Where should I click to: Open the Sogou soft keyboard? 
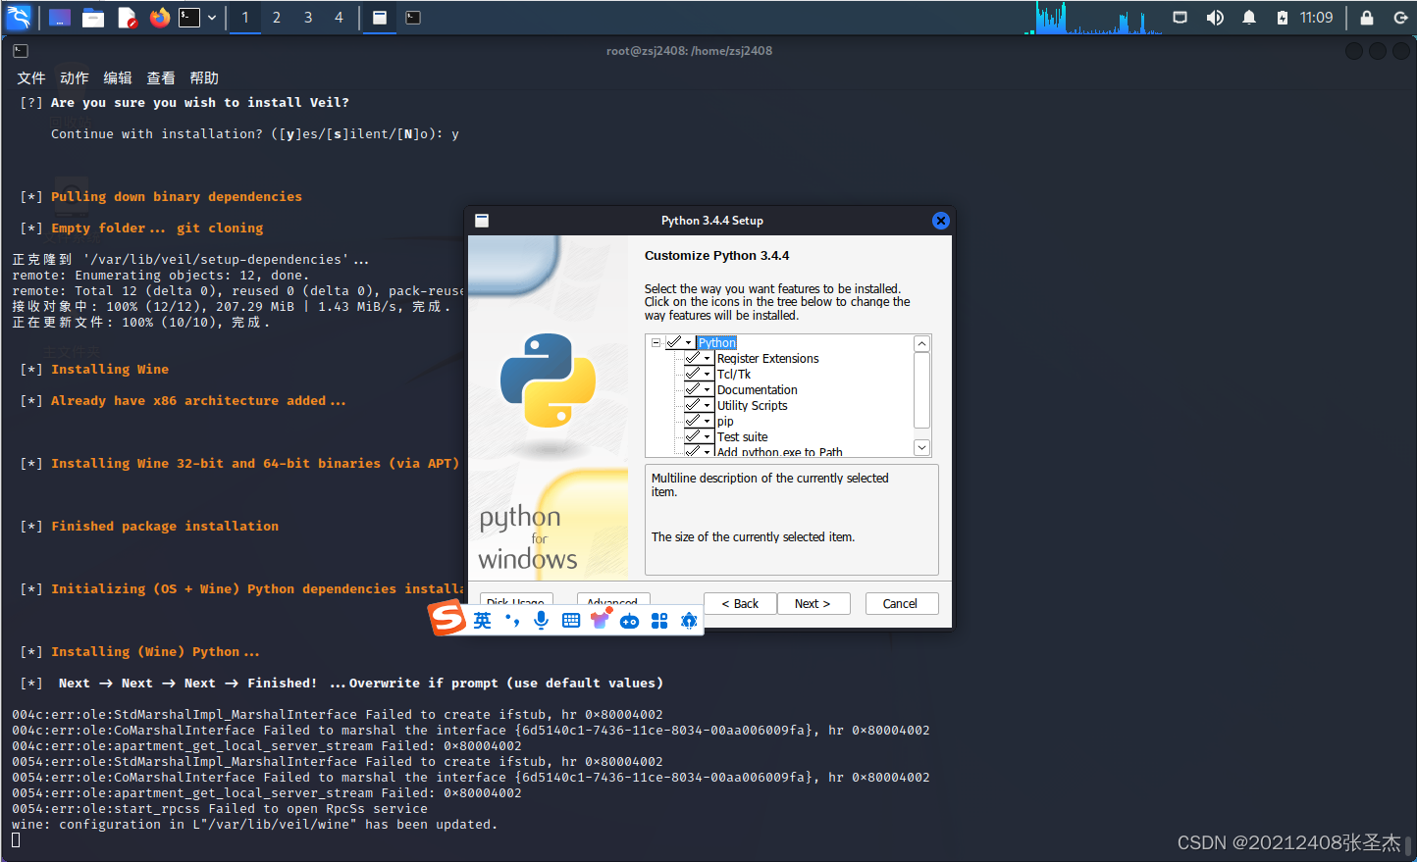(571, 621)
